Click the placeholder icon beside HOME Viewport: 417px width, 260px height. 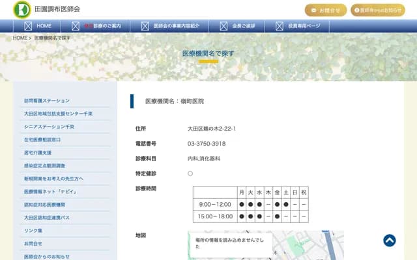coord(28,26)
